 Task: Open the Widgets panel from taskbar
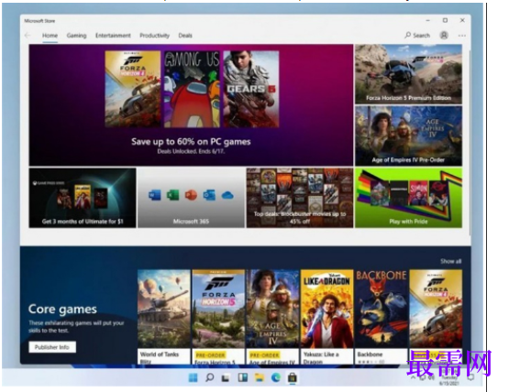[242, 377]
